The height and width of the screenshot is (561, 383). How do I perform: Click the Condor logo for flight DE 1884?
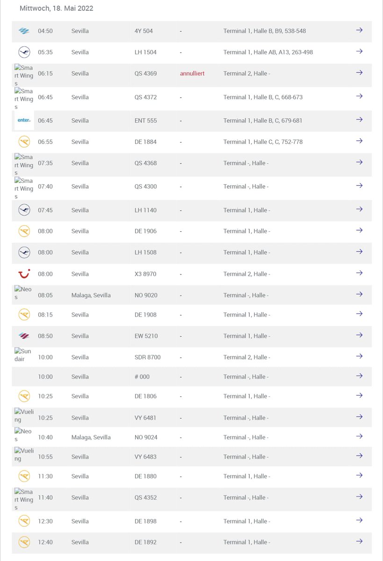click(x=24, y=142)
